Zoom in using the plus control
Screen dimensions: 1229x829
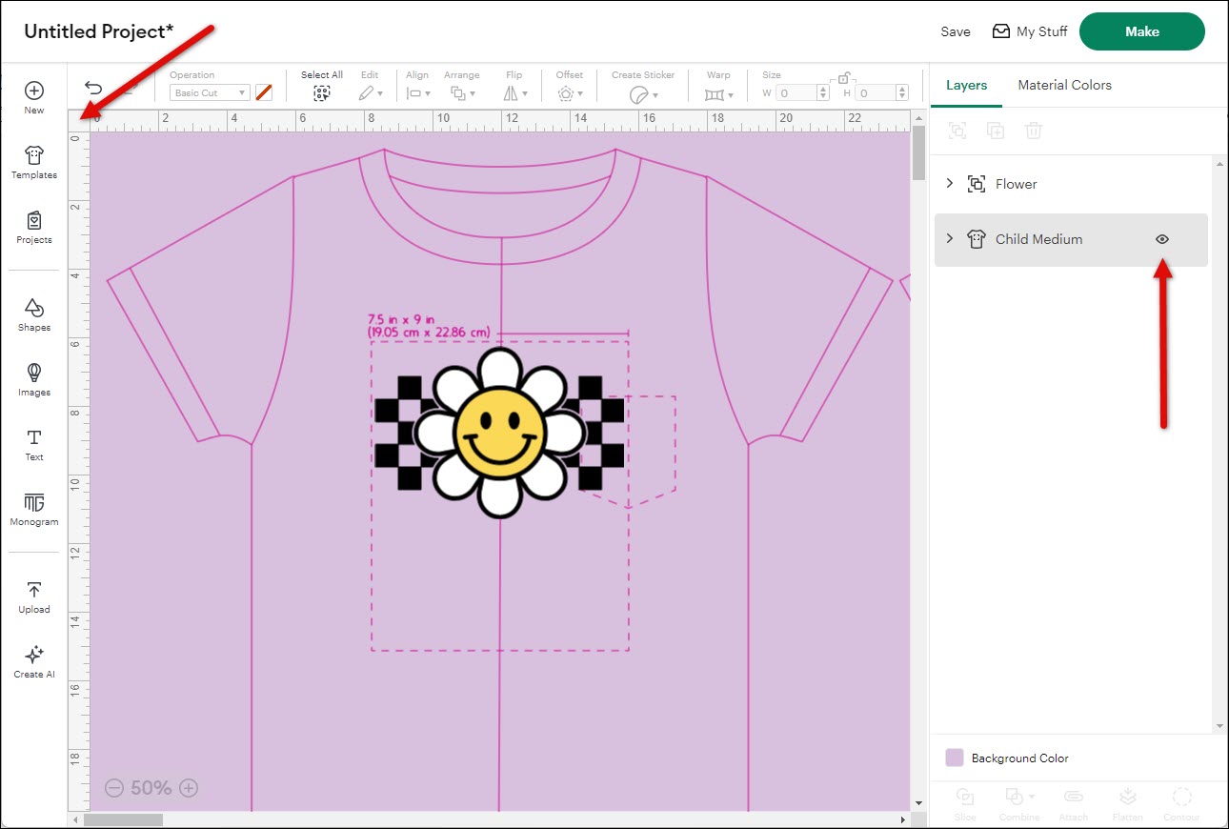pos(188,788)
